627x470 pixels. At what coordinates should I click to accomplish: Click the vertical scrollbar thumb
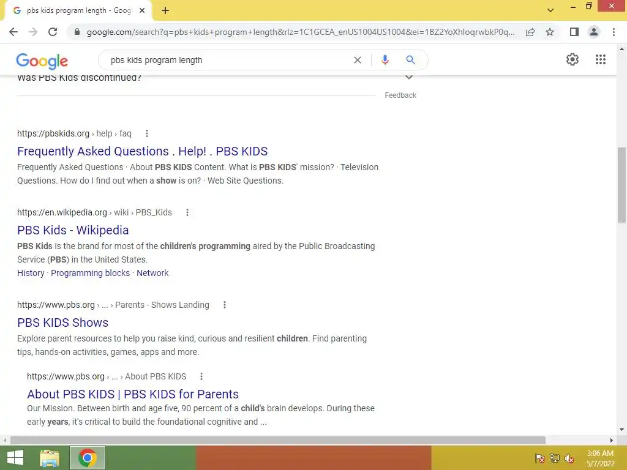pos(621,185)
